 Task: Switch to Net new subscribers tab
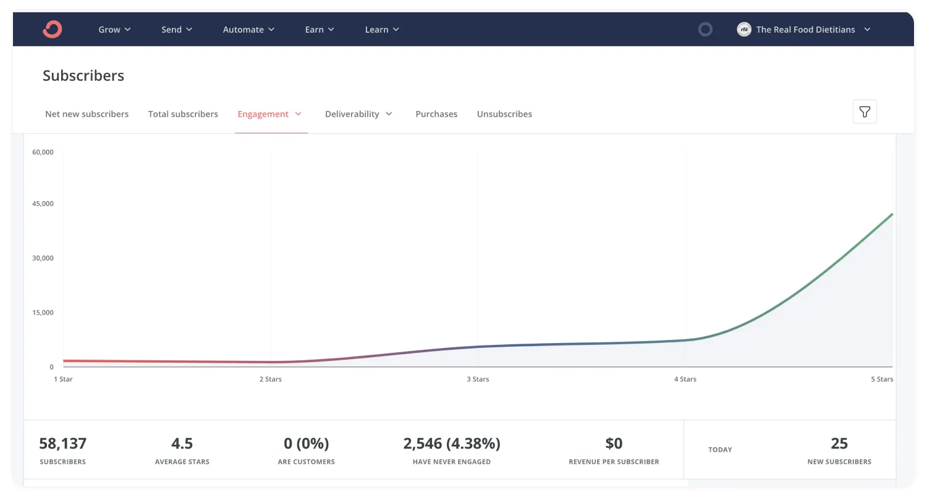(x=87, y=114)
